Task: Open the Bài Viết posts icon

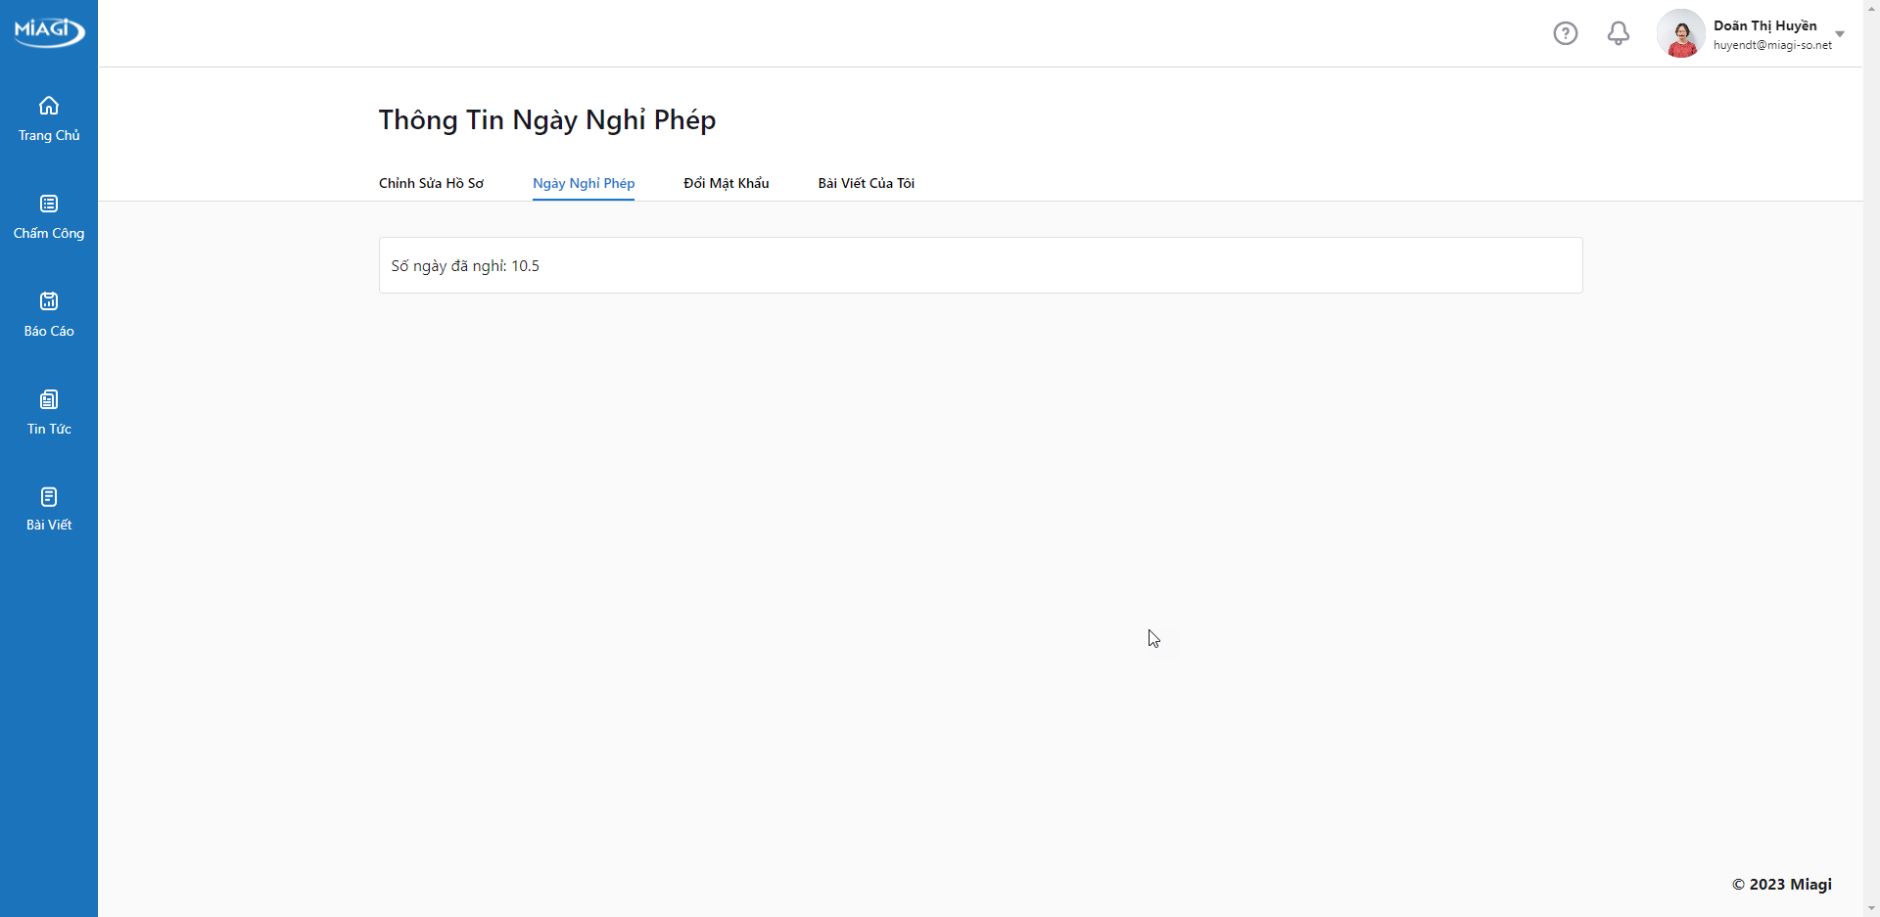Action: coord(49,497)
